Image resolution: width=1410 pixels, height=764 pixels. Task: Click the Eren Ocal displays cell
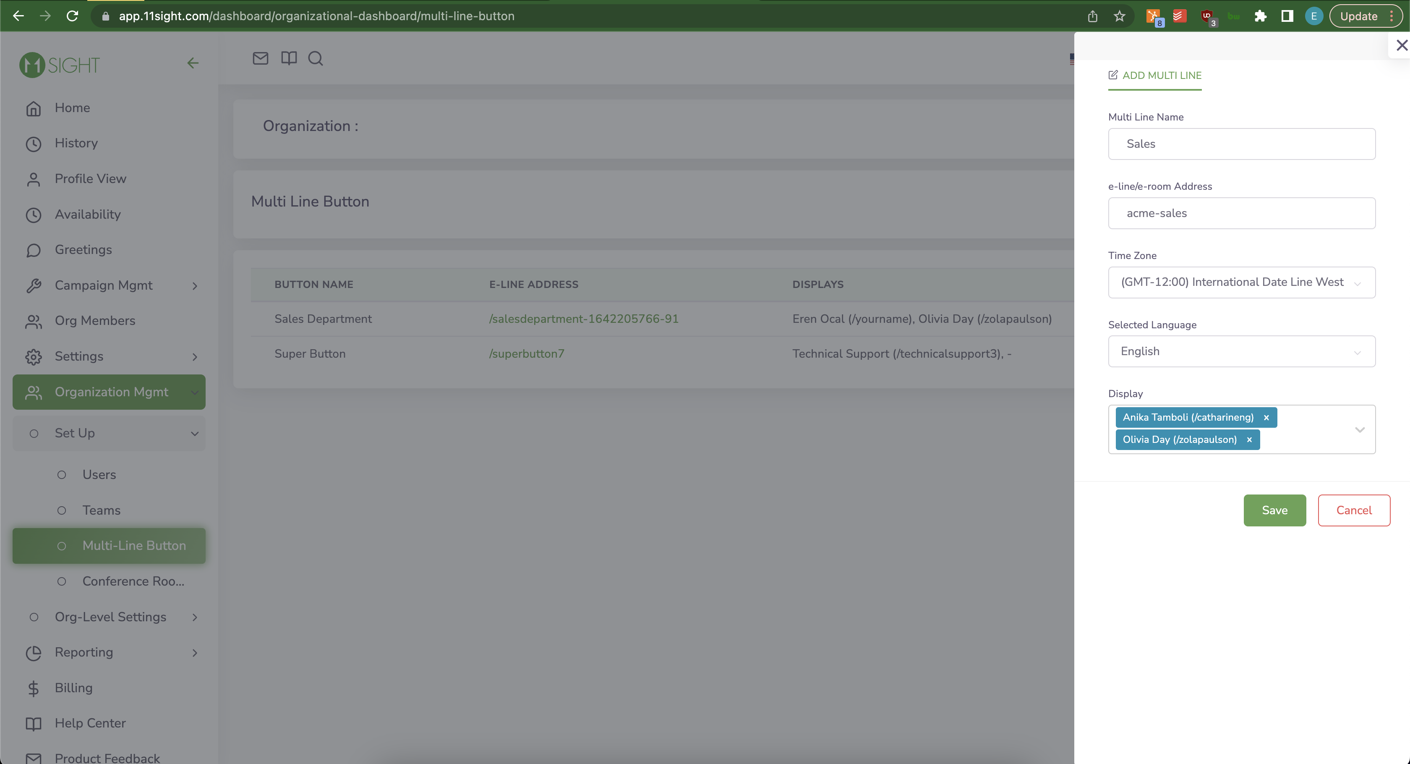(922, 319)
